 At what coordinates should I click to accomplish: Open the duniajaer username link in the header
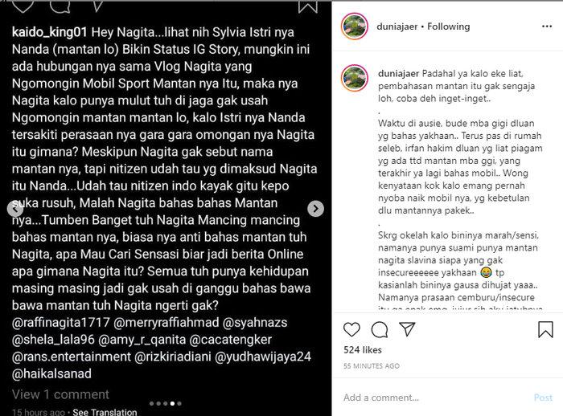point(397,27)
